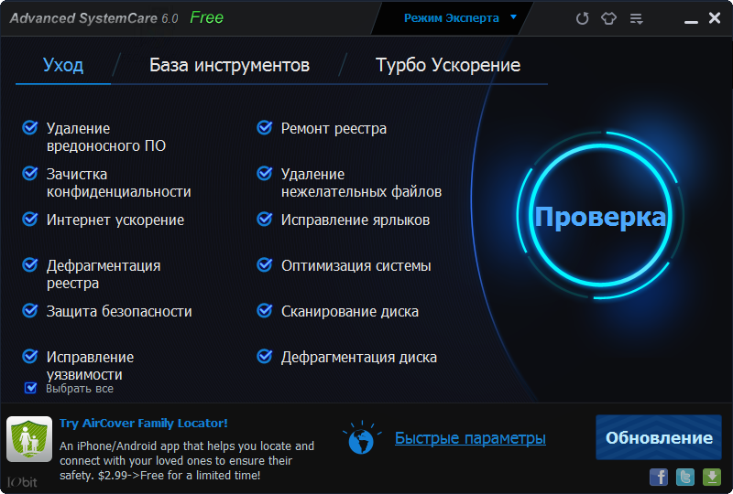Start scan with round Проверка button
Screen dimensions: 733x494
[x=601, y=216]
